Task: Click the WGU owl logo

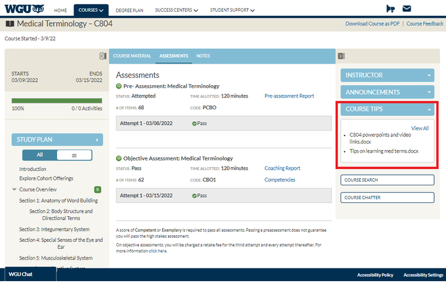Action: pyautogui.click(x=24, y=10)
